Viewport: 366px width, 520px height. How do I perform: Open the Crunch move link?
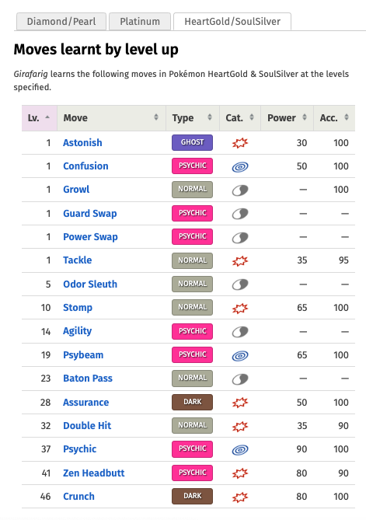(x=78, y=497)
